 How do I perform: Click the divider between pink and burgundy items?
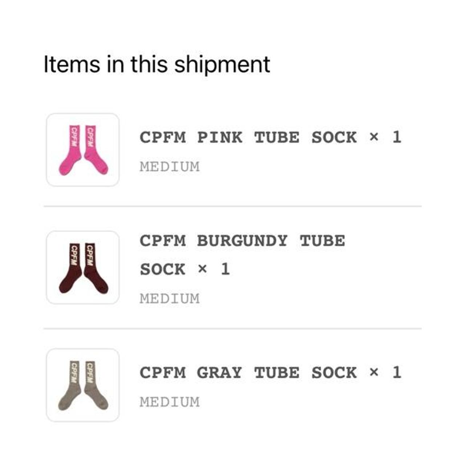click(232, 206)
